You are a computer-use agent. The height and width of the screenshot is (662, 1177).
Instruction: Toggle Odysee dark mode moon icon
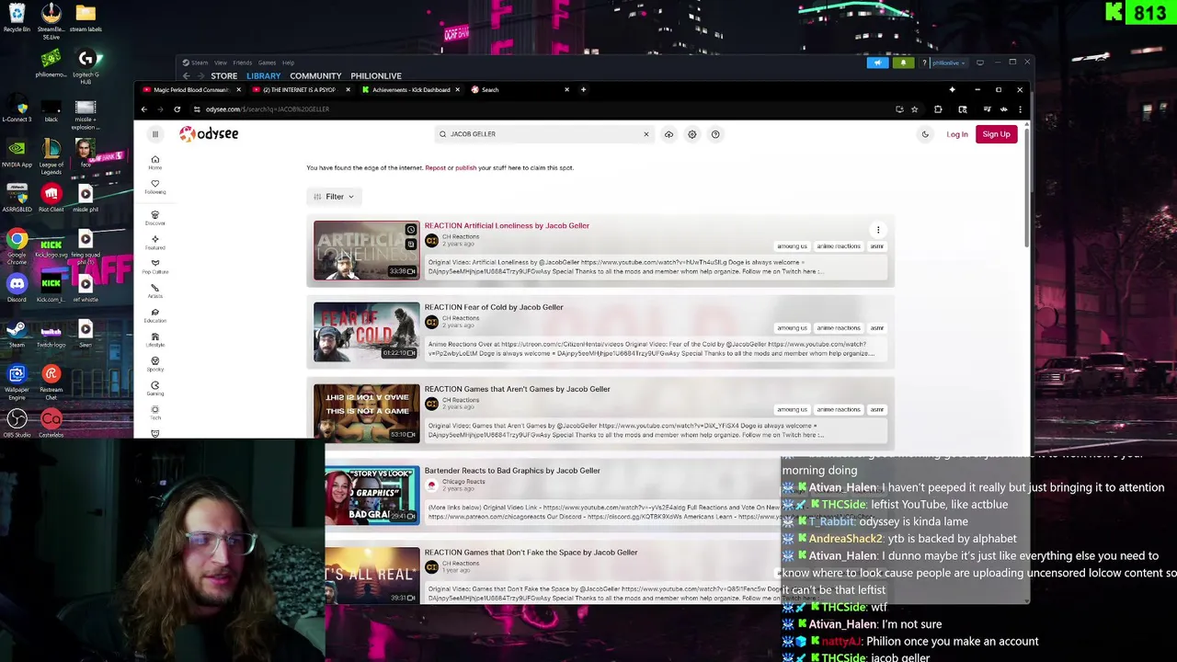tap(925, 134)
